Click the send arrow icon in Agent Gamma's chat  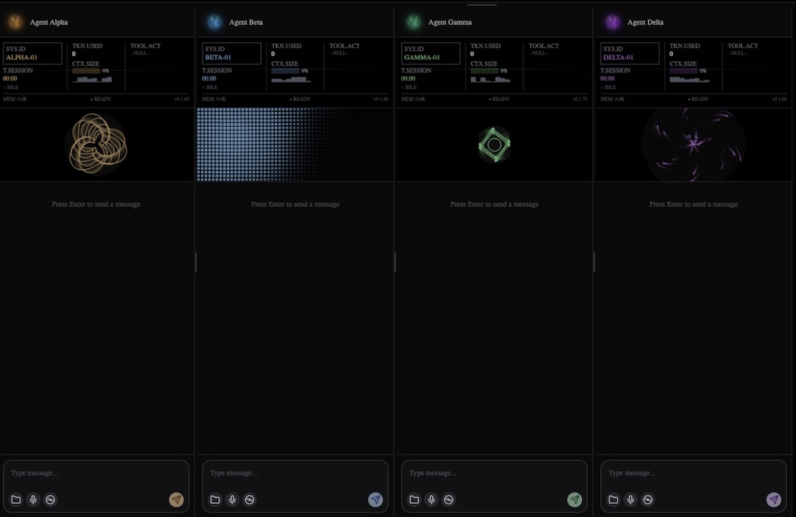click(574, 499)
